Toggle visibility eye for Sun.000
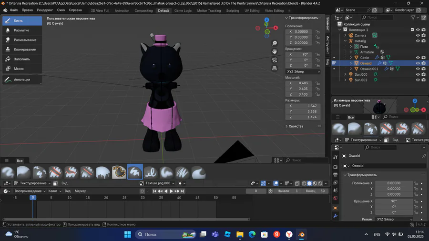Image resolution: width=429 pixels, height=241 pixels. (x=418, y=74)
